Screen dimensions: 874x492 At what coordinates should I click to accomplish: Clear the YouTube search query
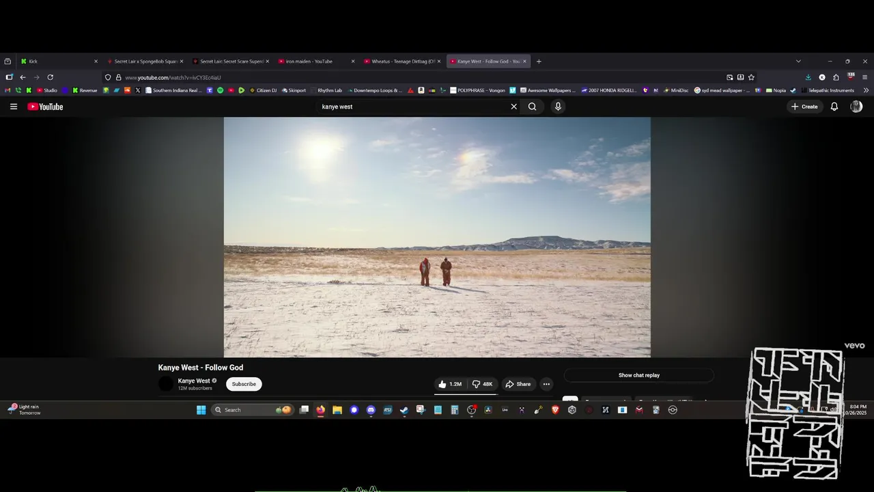pos(514,107)
